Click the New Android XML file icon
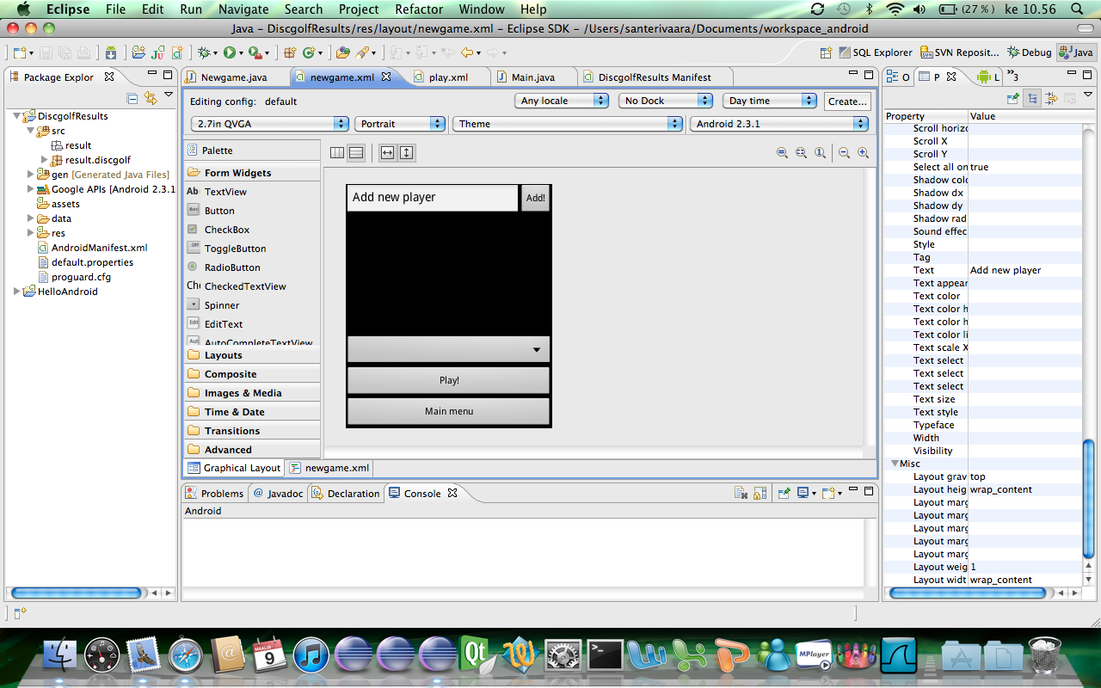The image size is (1101, 688). click(x=177, y=52)
